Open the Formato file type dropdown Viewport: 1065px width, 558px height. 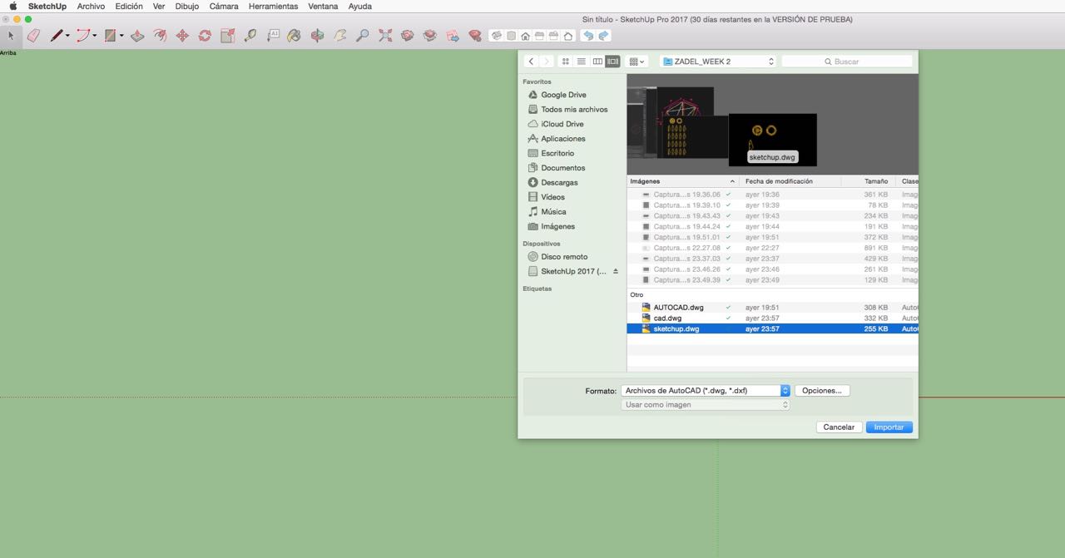[706, 390]
